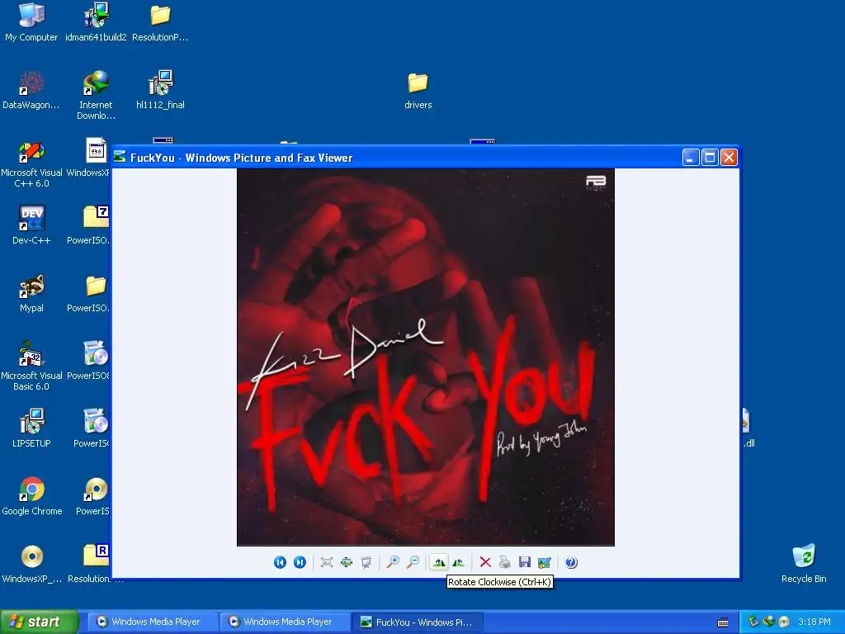Screen dimensions: 845x634
Task: Select the idman641build2 installer icon
Action: (96, 21)
